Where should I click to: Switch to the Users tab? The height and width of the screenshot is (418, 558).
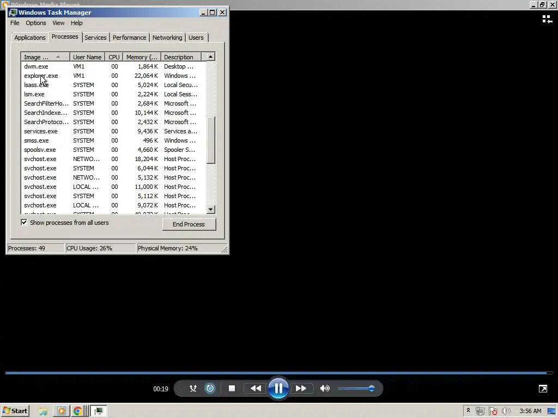point(196,38)
